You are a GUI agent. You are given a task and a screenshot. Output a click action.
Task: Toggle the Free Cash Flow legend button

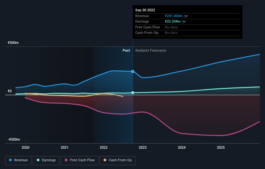[80, 160]
